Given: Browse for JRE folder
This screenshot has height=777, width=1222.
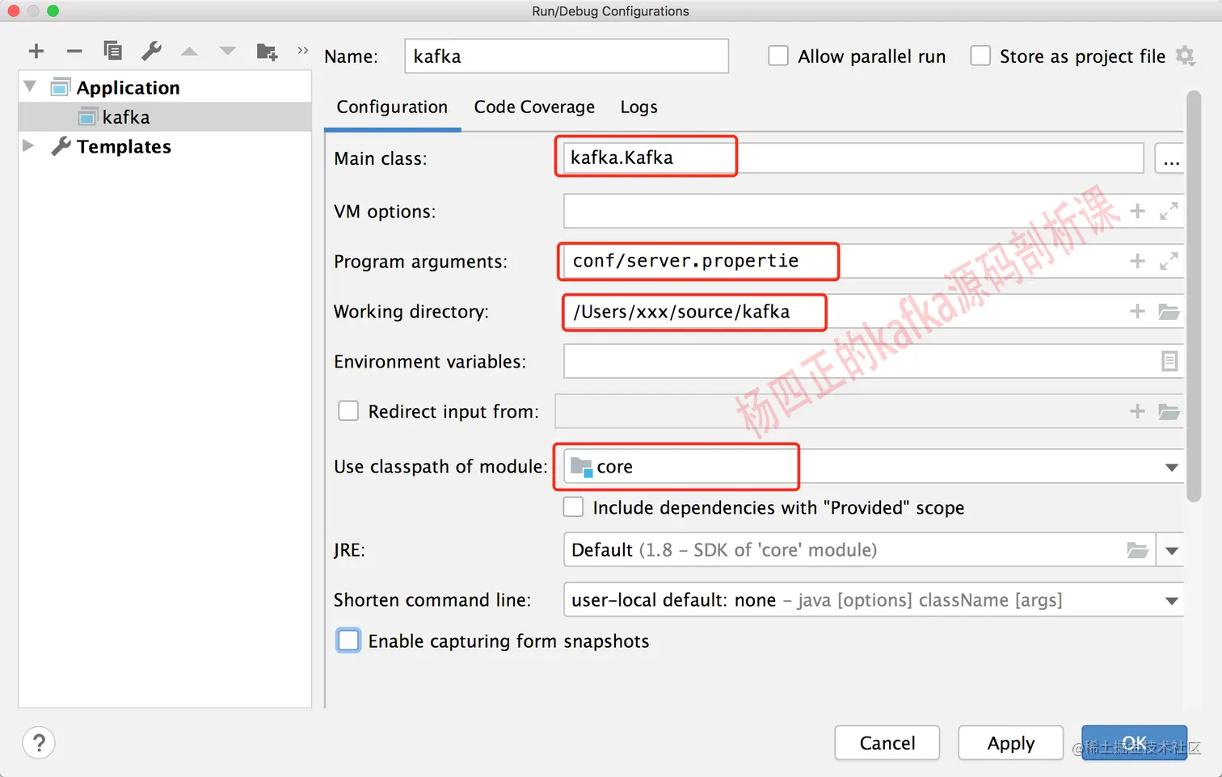Looking at the screenshot, I should click(1138, 550).
